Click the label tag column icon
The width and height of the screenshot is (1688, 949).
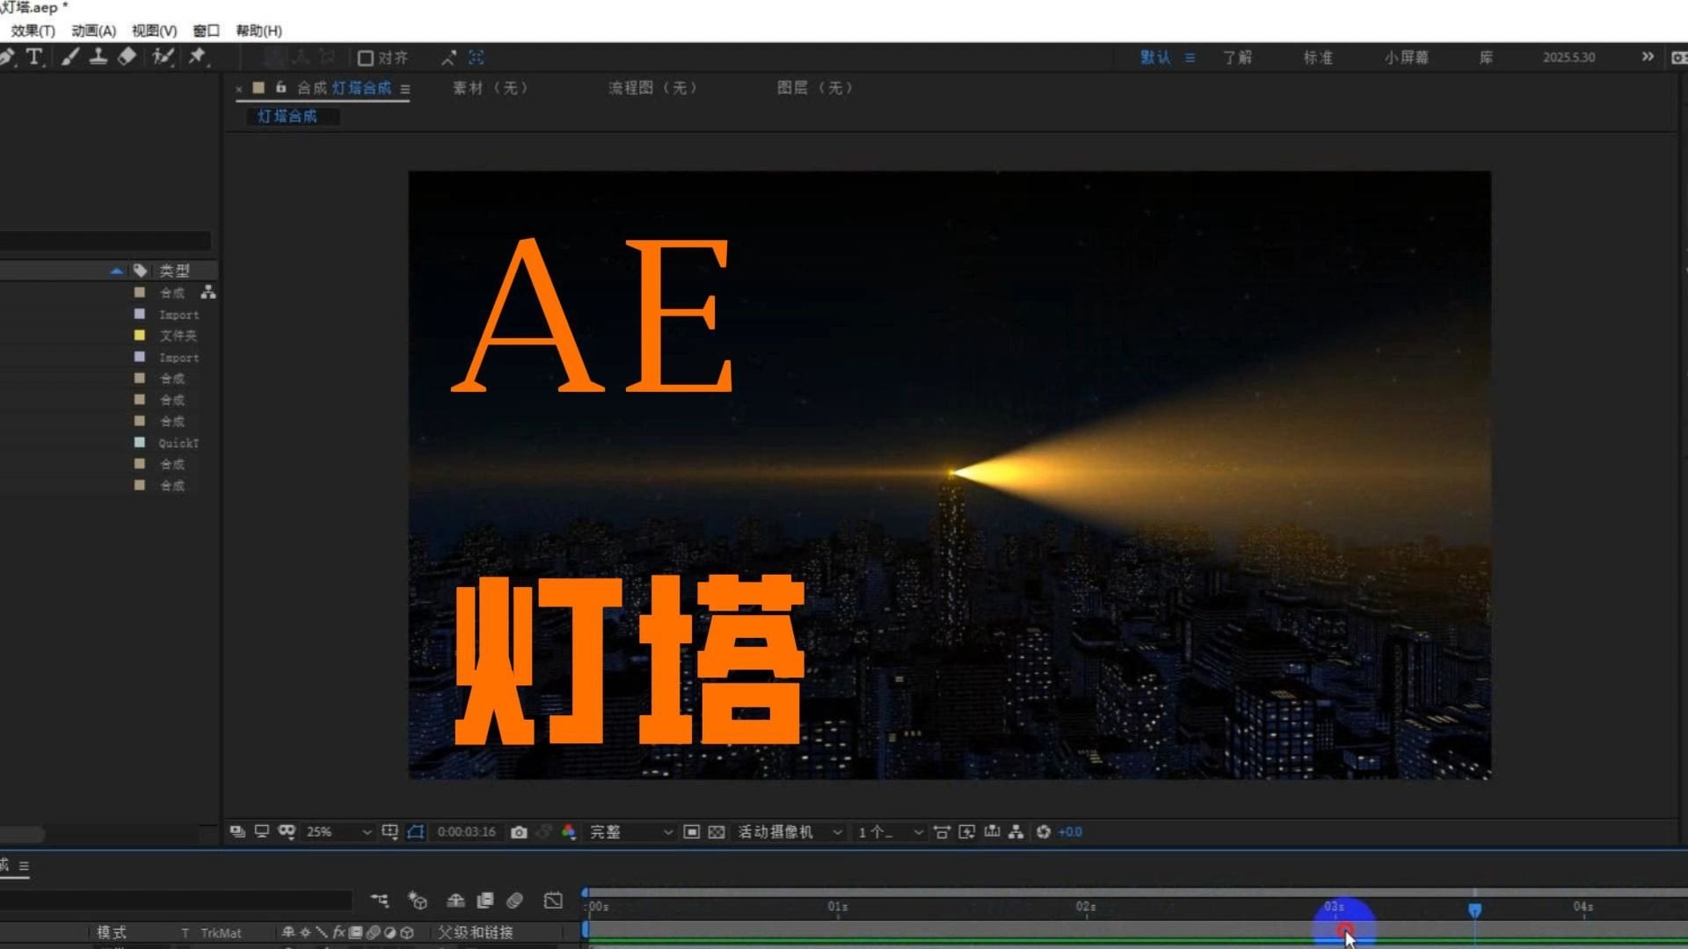140,271
